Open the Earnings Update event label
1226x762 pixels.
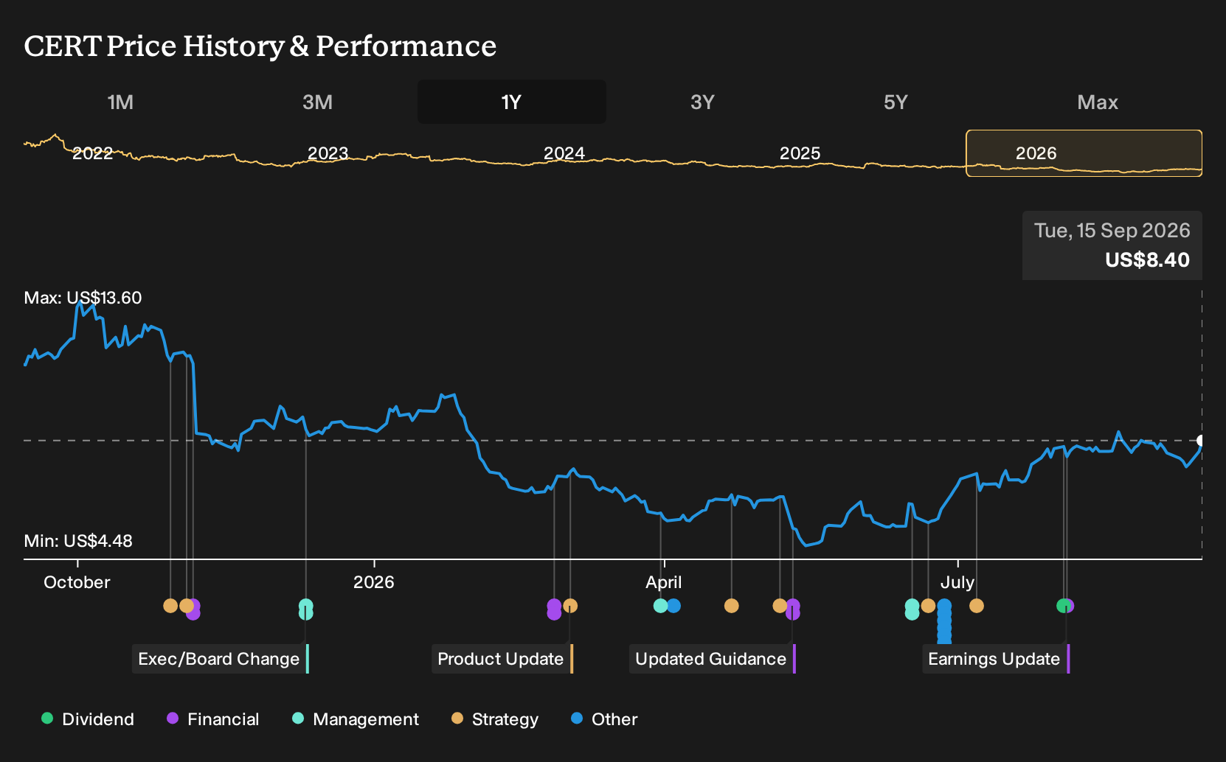995,659
